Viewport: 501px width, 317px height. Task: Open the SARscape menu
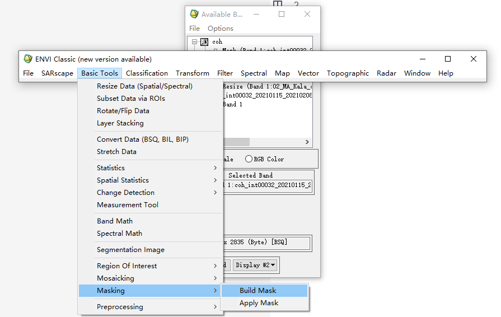tap(57, 73)
